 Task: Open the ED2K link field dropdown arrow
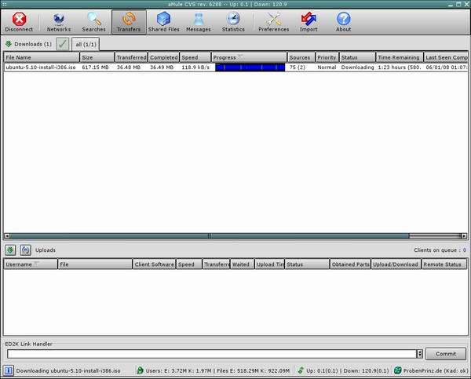[x=419, y=354]
